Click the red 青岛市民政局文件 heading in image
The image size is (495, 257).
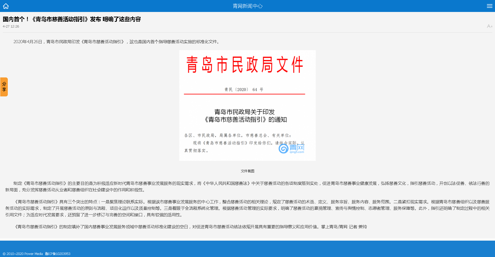(245, 65)
